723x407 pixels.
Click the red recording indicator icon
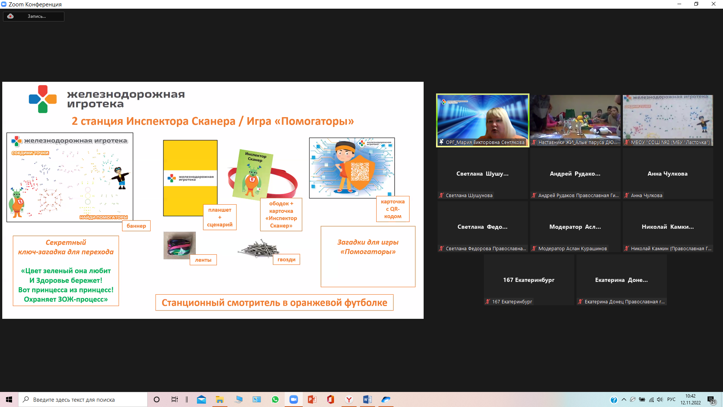(x=11, y=16)
